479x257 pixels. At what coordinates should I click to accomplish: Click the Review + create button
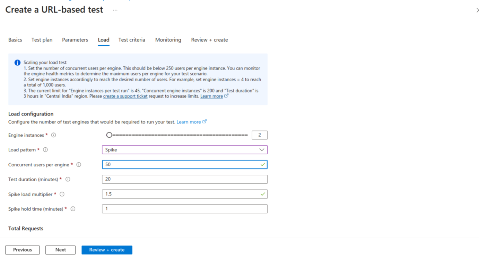[107, 250]
